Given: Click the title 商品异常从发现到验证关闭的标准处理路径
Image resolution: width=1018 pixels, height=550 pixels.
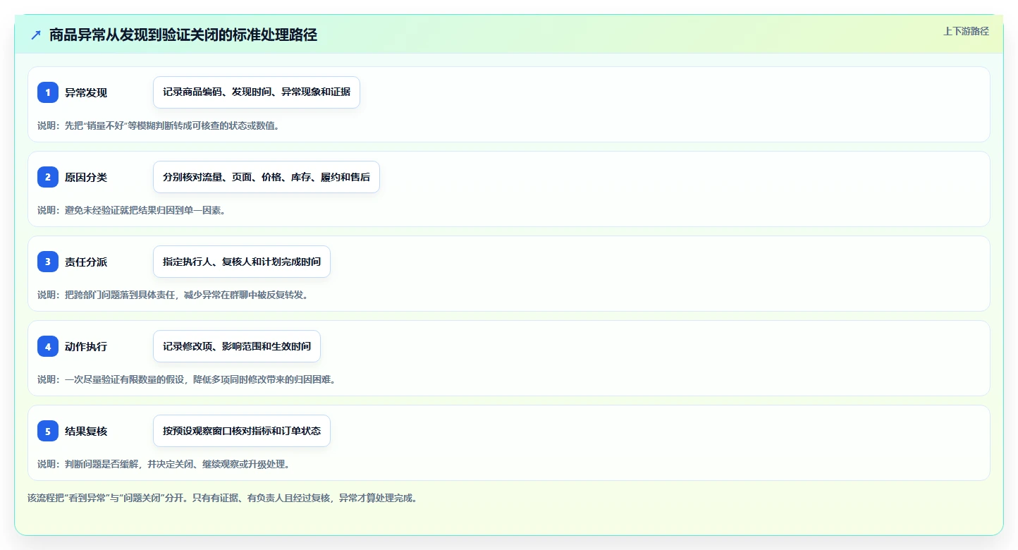Looking at the screenshot, I should 183,35.
